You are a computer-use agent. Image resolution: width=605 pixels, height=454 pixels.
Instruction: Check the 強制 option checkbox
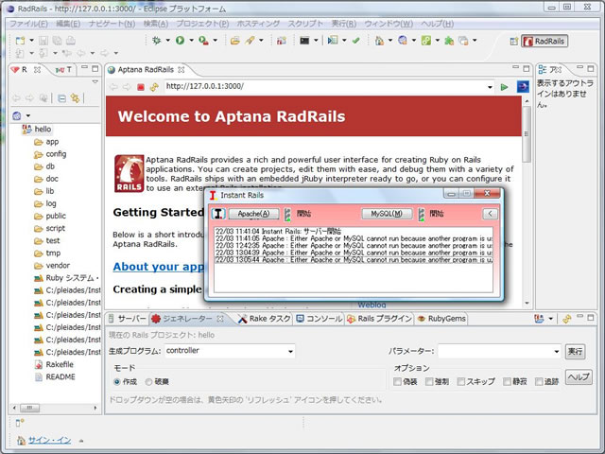[x=429, y=381]
